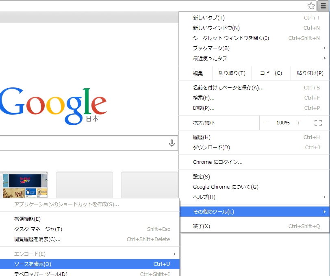Decrease zoom with the minus button

tap(267, 123)
